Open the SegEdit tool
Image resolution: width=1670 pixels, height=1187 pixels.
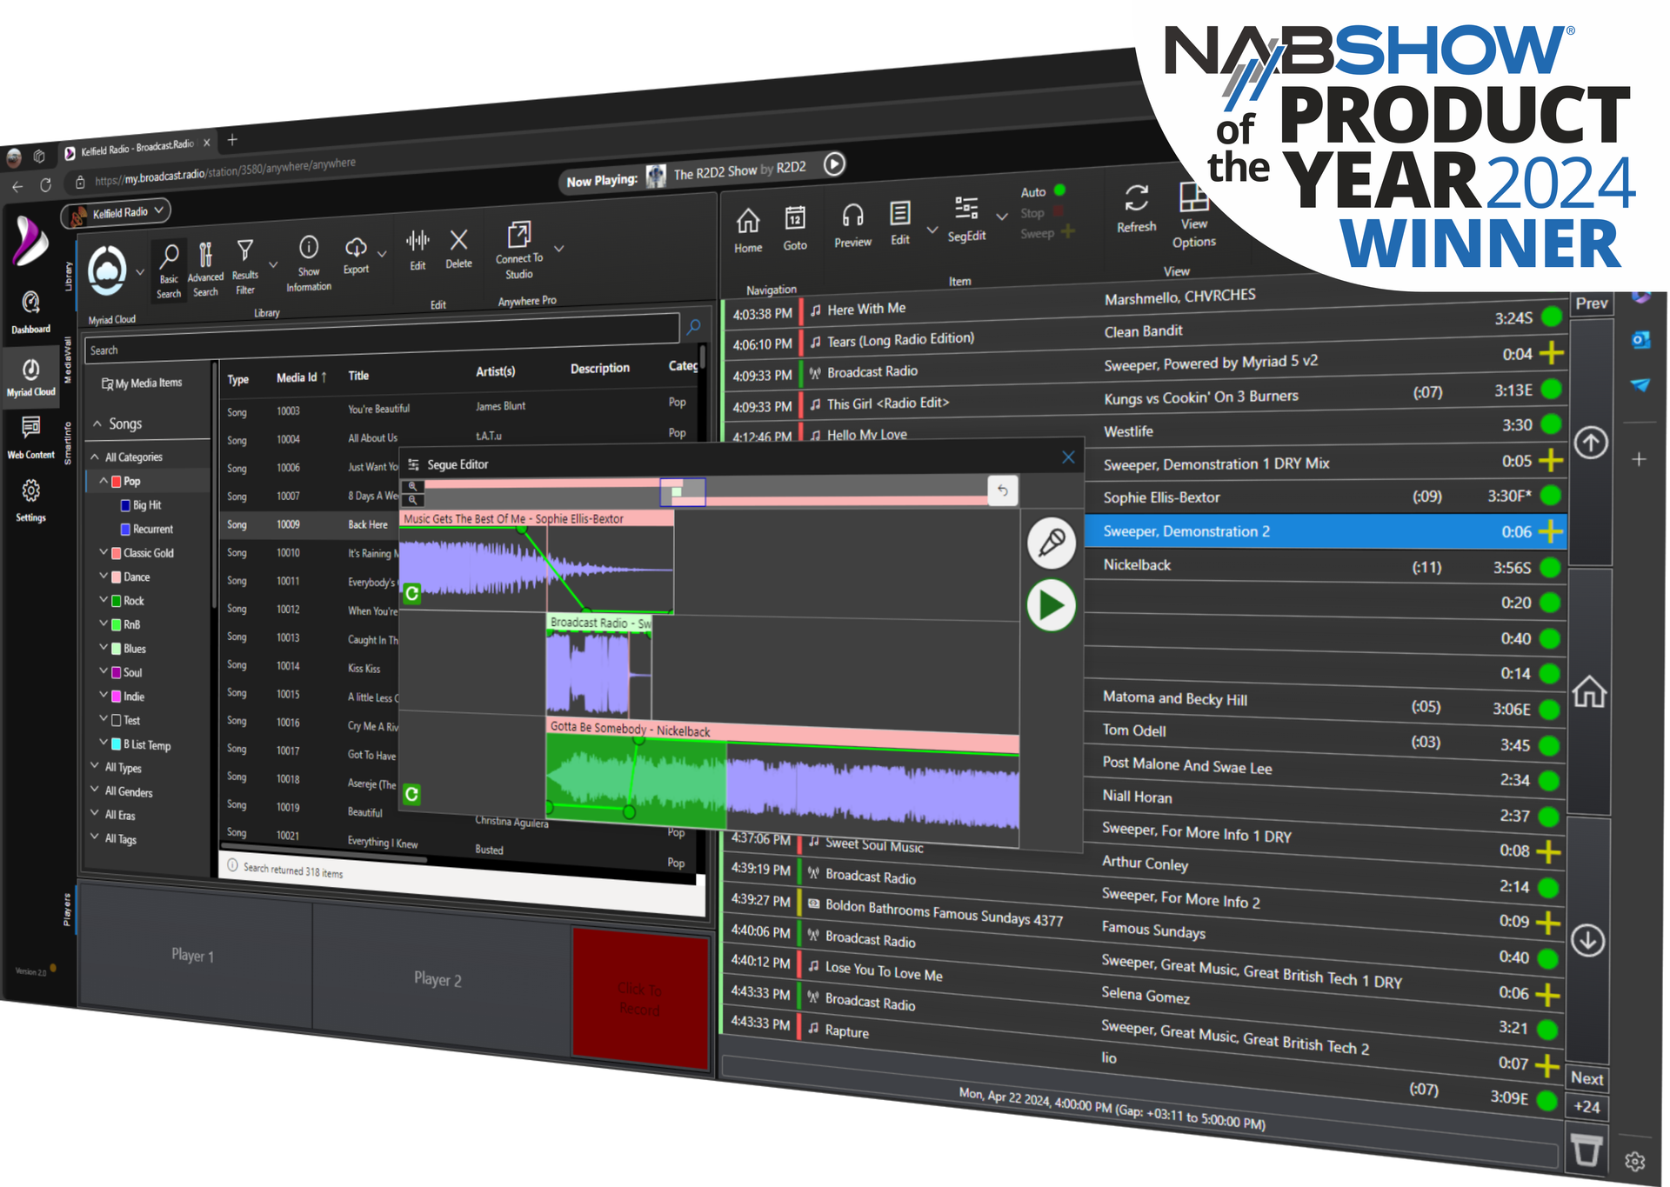(966, 210)
